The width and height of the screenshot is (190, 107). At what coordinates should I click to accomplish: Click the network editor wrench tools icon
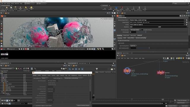tap(164, 58)
